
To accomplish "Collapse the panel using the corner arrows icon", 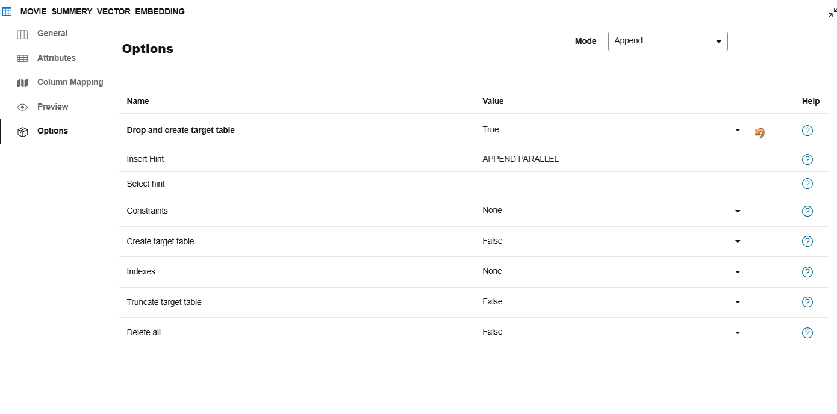I will 832,13.
